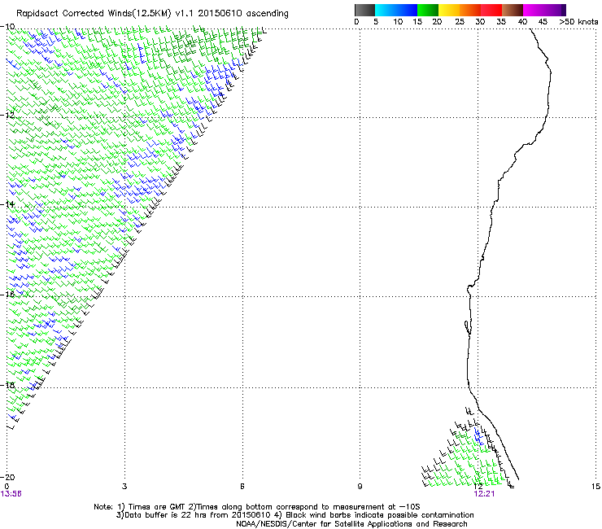
Task: Click the brown 35-40 knots color segment
Action: 513,10
